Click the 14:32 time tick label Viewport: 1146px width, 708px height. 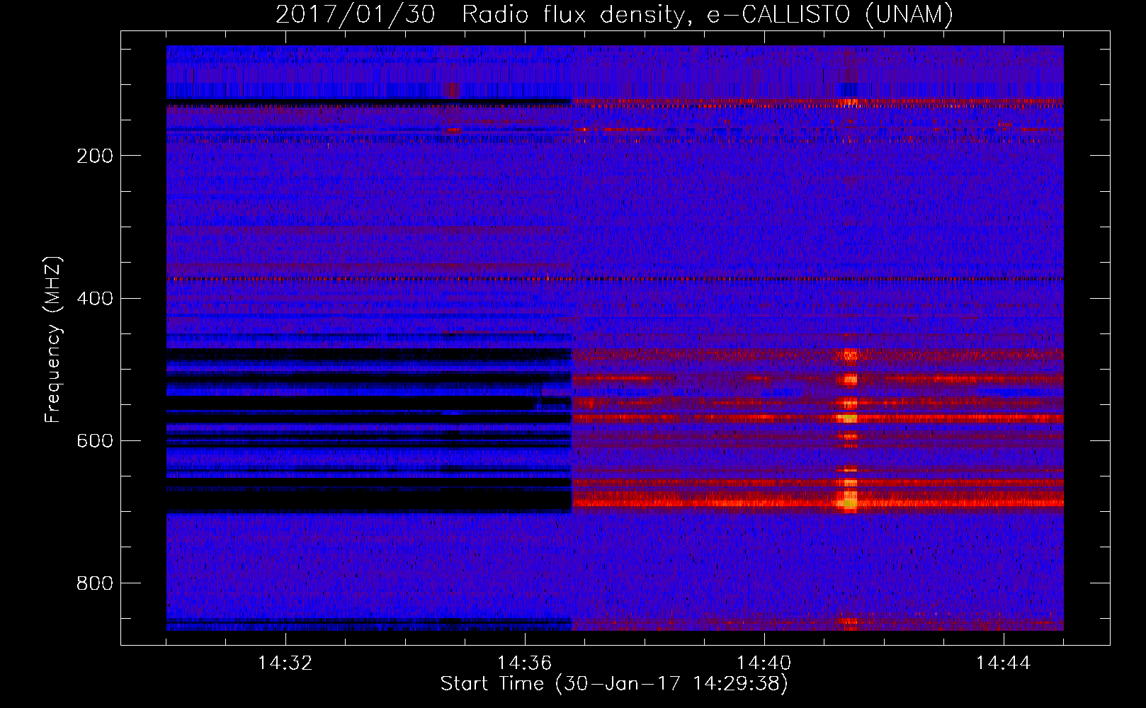285,663
